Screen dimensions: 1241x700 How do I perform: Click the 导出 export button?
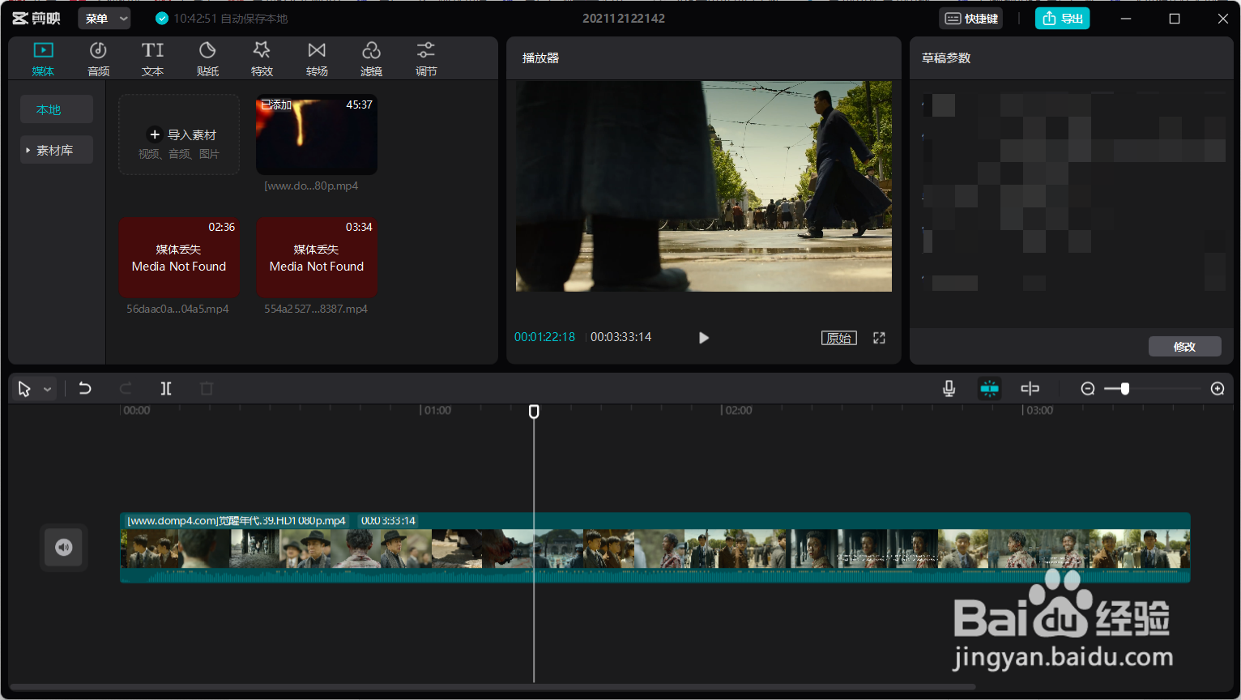[1062, 19]
